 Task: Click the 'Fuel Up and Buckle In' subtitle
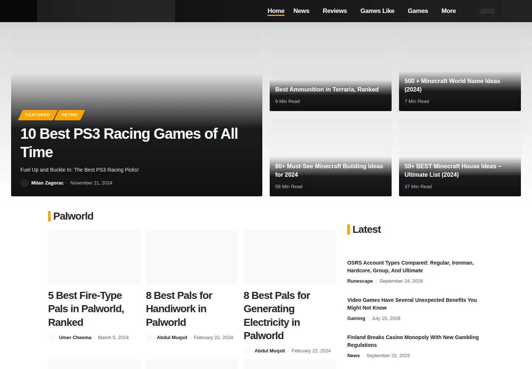point(79,170)
